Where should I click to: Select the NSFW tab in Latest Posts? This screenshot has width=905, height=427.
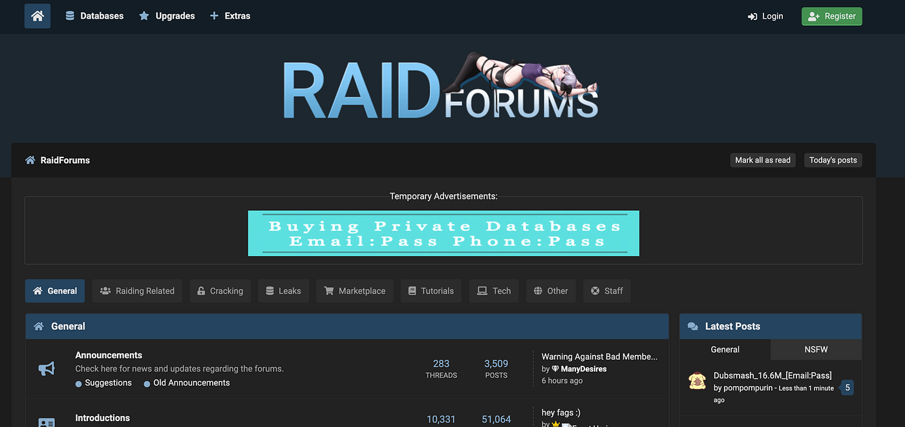[x=816, y=350]
